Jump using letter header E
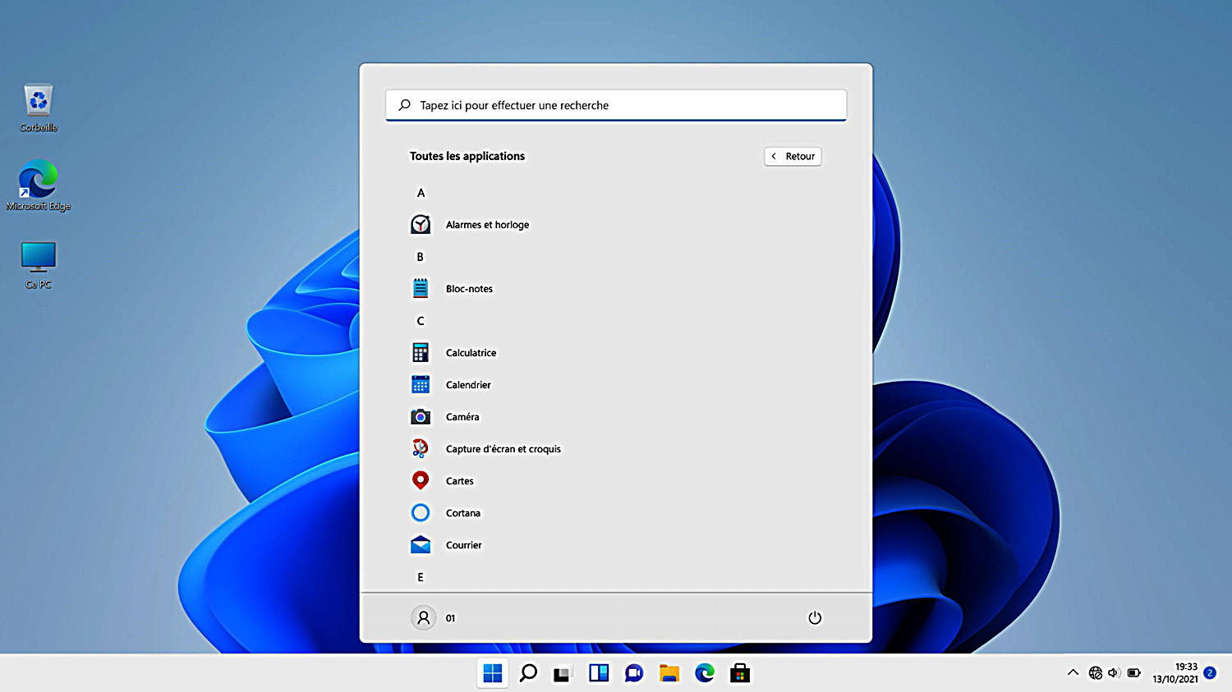This screenshot has height=692, width=1232. [x=421, y=577]
